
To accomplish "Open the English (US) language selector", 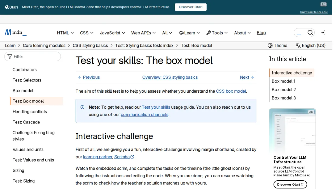I will pyautogui.click(x=311, y=45).
